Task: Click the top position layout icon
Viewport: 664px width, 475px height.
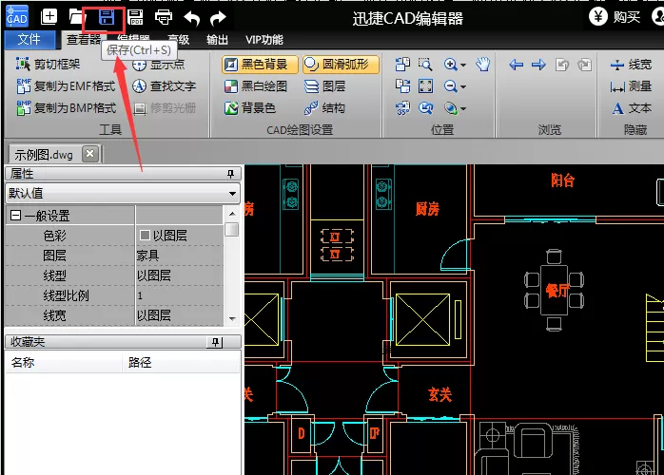Action: click(402, 65)
